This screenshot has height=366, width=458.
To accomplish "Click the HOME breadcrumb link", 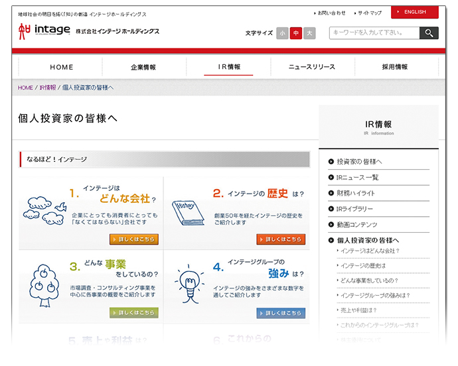I will tap(25, 88).
